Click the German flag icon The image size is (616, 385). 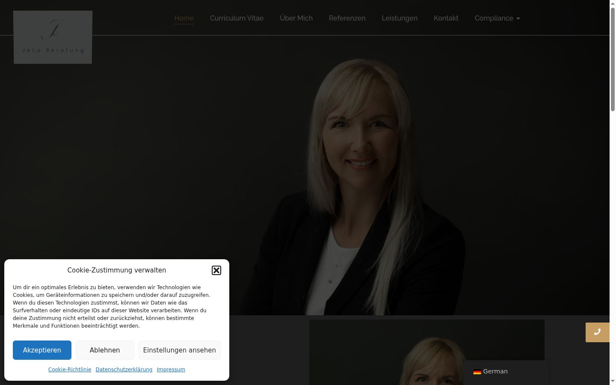[x=477, y=372]
